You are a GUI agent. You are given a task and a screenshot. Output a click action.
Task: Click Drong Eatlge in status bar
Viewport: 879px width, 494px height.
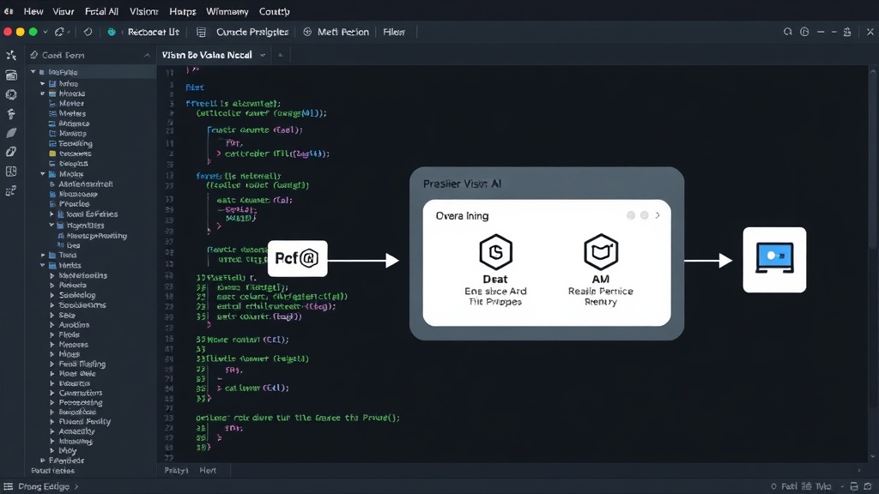pos(44,487)
